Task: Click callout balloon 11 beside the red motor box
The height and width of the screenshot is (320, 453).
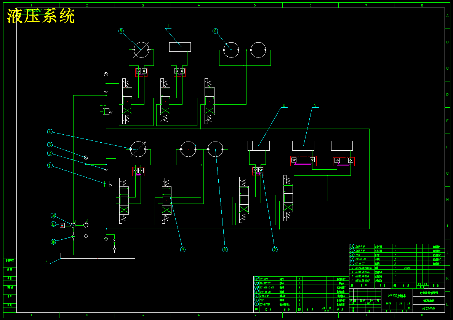Action: click(x=53, y=224)
